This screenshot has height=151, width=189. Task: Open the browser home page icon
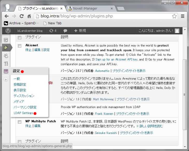pyautogui.click(x=29, y=16)
